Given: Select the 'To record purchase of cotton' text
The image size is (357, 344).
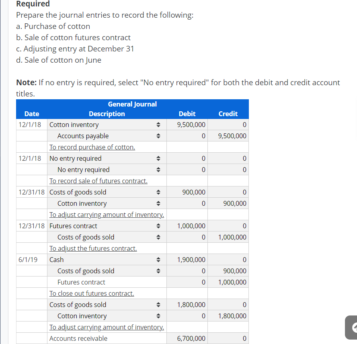Looking at the screenshot, I should tap(92, 147).
